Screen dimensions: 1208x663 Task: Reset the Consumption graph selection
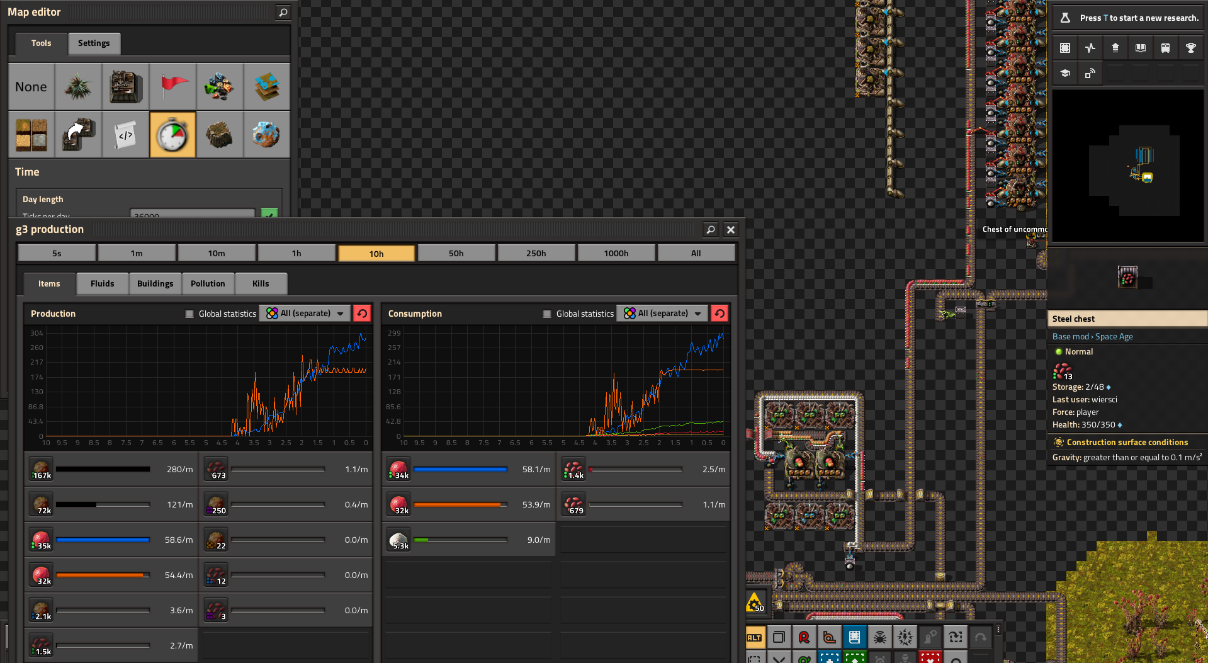[x=720, y=314]
